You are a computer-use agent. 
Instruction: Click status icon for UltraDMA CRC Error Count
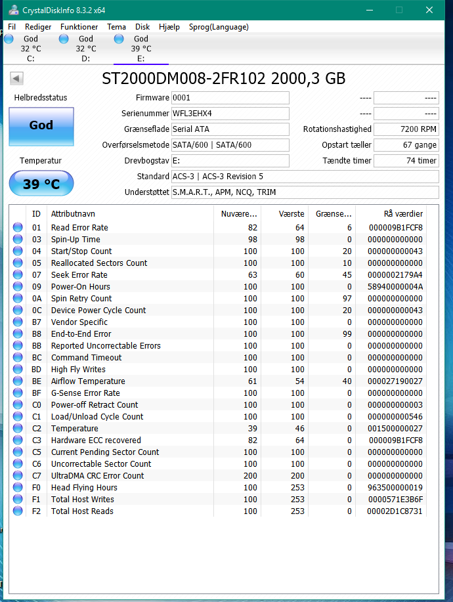pos(18,475)
